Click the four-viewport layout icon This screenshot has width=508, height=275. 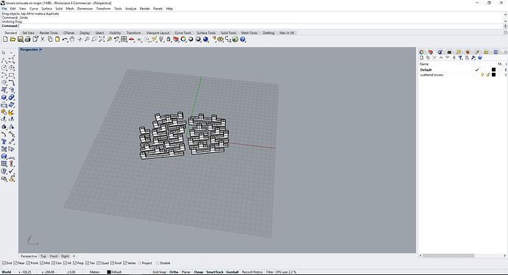coord(124,39)
